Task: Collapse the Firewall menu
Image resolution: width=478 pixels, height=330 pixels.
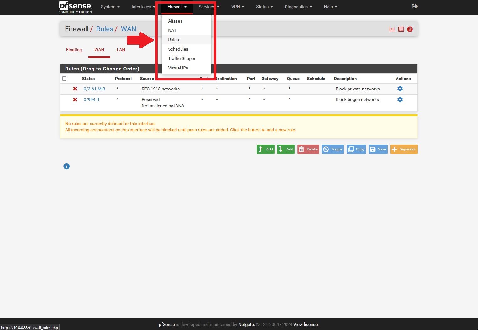Action: [177, 7]
